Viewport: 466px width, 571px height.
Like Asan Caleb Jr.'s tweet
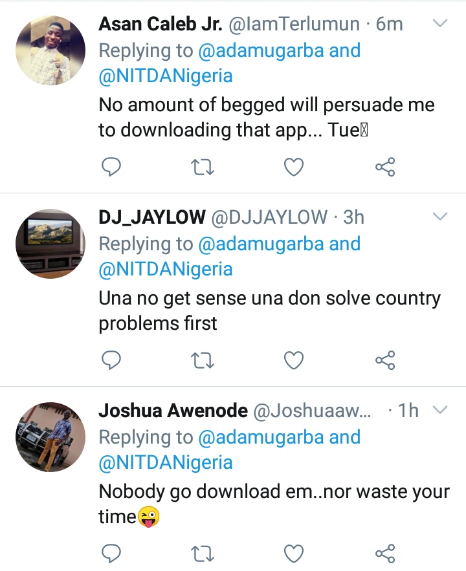294,167
